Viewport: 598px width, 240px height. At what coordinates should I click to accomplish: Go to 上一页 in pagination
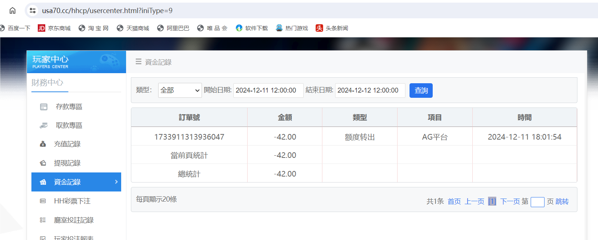[x=475, y=202]
